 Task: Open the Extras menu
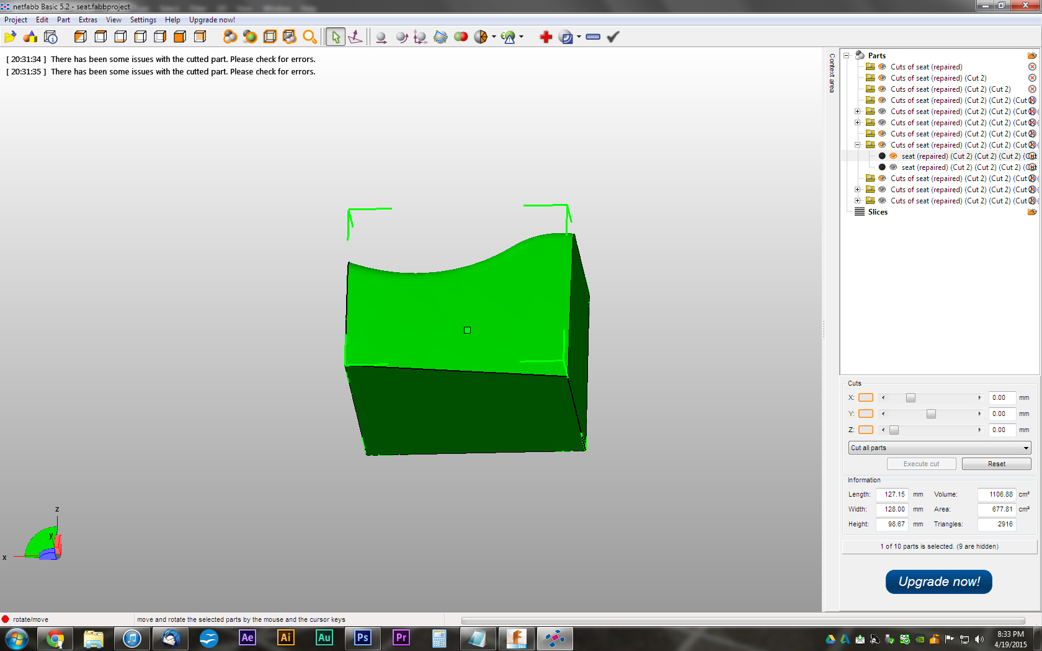click(87, 20)
